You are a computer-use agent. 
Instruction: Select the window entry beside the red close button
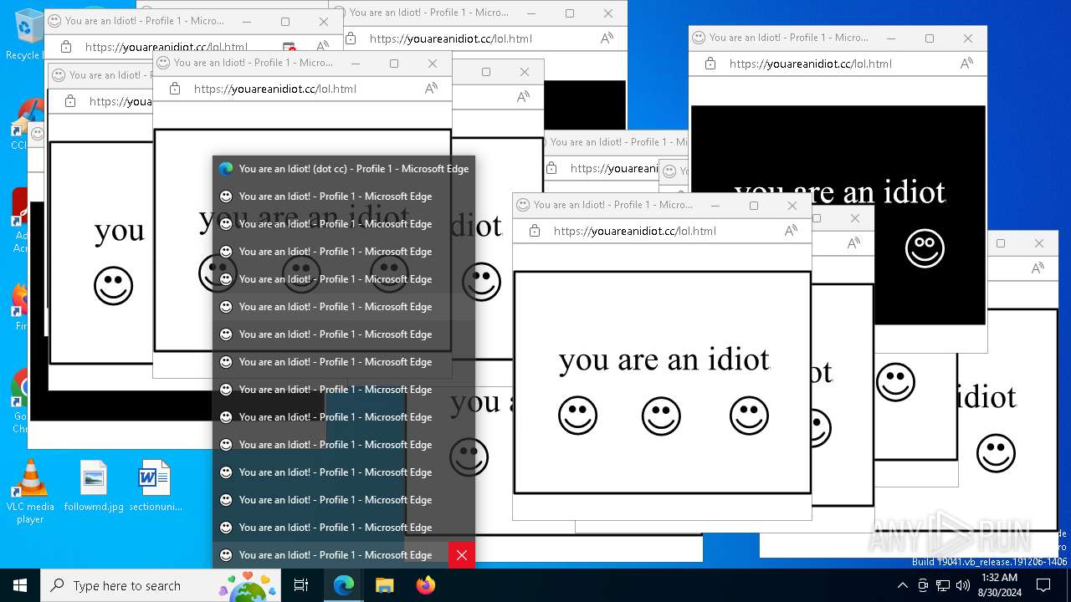pos(331,555)
